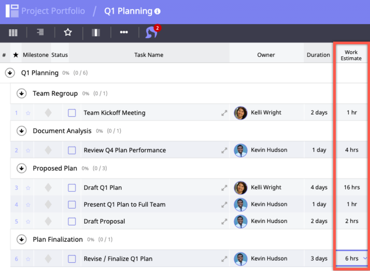370x271 pixels.
Task: Click the Duration column header
Action: 318,55
